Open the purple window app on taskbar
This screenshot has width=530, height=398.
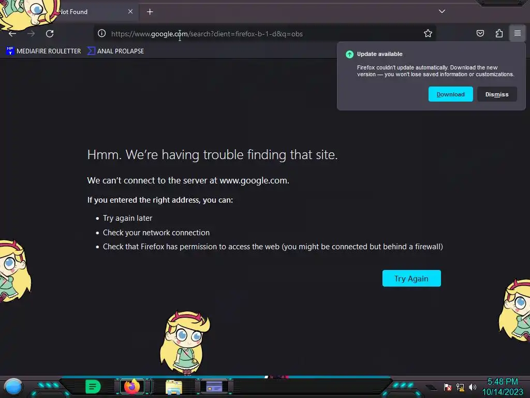214,387
